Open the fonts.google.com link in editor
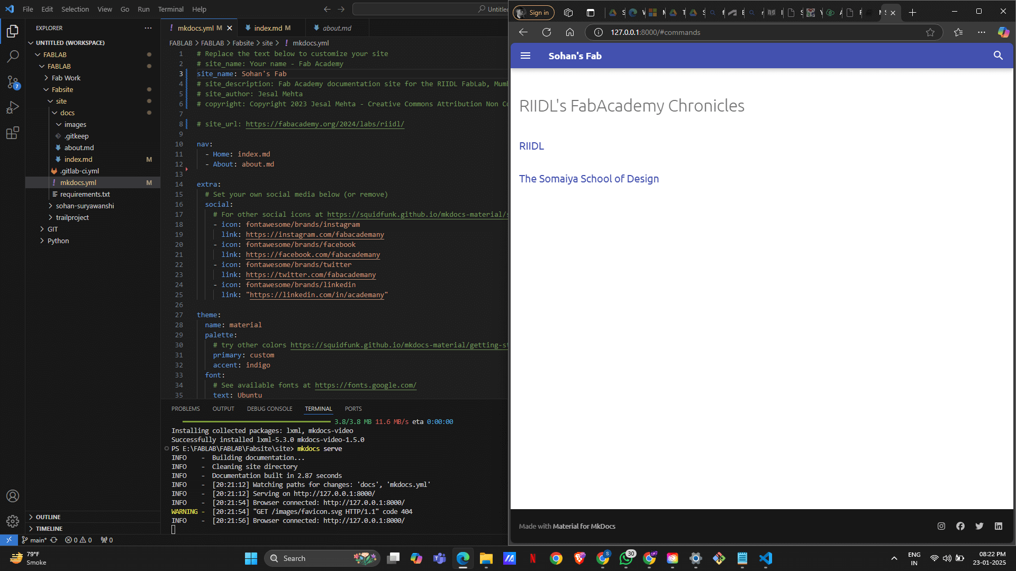The width and height of the screenshot is (1016, 571). pyautogui.click(x=366, y=385)
